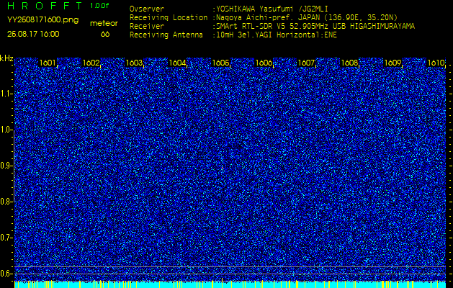Click the 1604 time marker
Screen dimensions: 453x288
tap(177, 63)
